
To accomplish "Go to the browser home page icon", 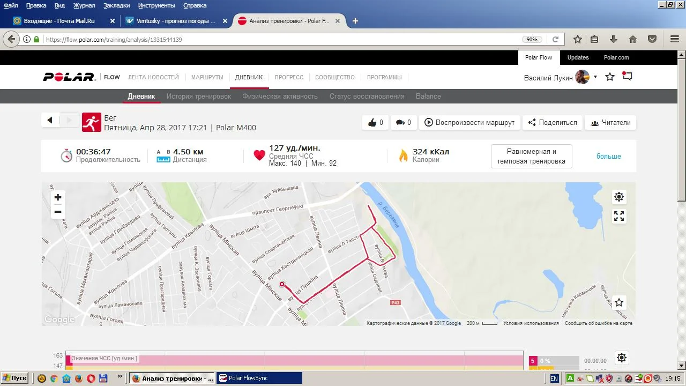I will click(633, 39).
